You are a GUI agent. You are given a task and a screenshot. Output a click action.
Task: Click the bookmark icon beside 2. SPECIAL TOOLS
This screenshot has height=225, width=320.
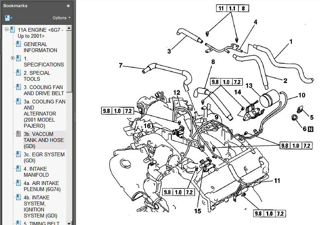(x=18, y=73)
